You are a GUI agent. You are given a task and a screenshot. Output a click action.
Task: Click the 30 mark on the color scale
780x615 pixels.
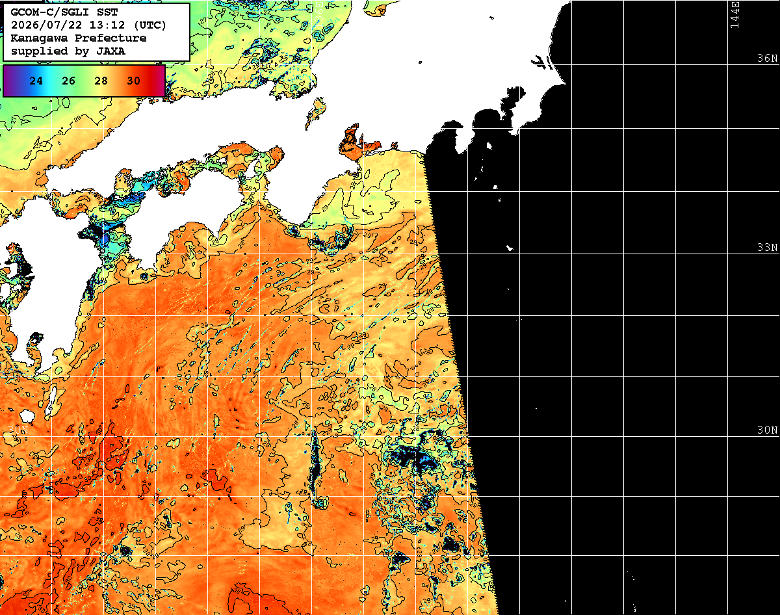(133, 81)
